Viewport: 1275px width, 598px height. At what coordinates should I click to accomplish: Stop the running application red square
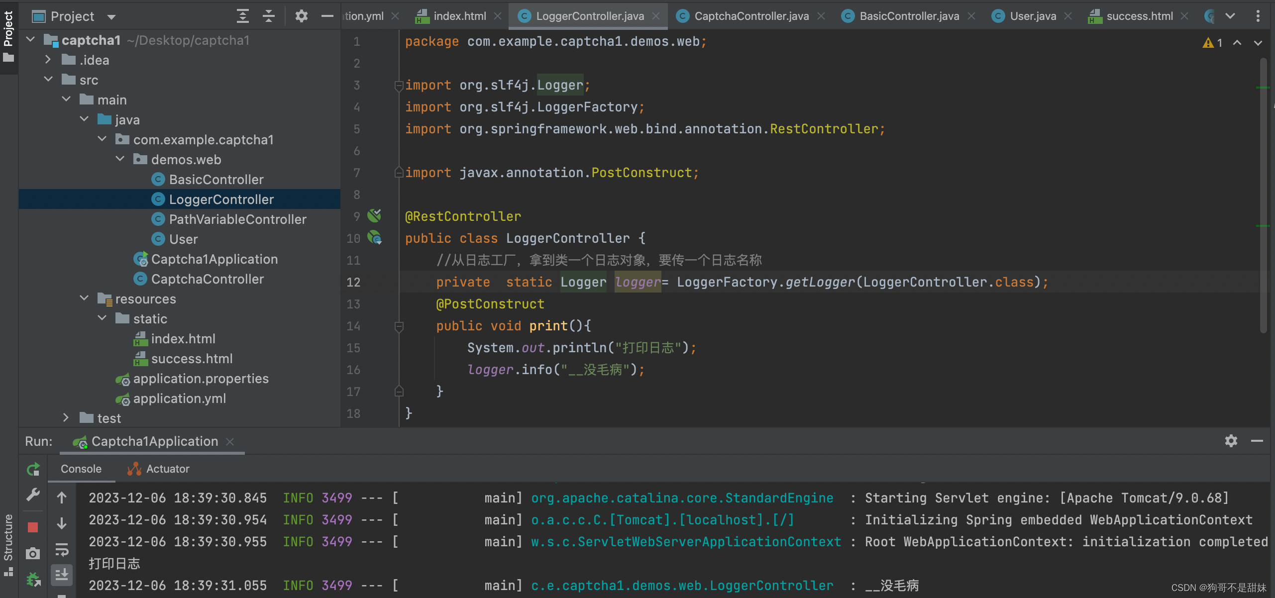click(x=33, y=527)
